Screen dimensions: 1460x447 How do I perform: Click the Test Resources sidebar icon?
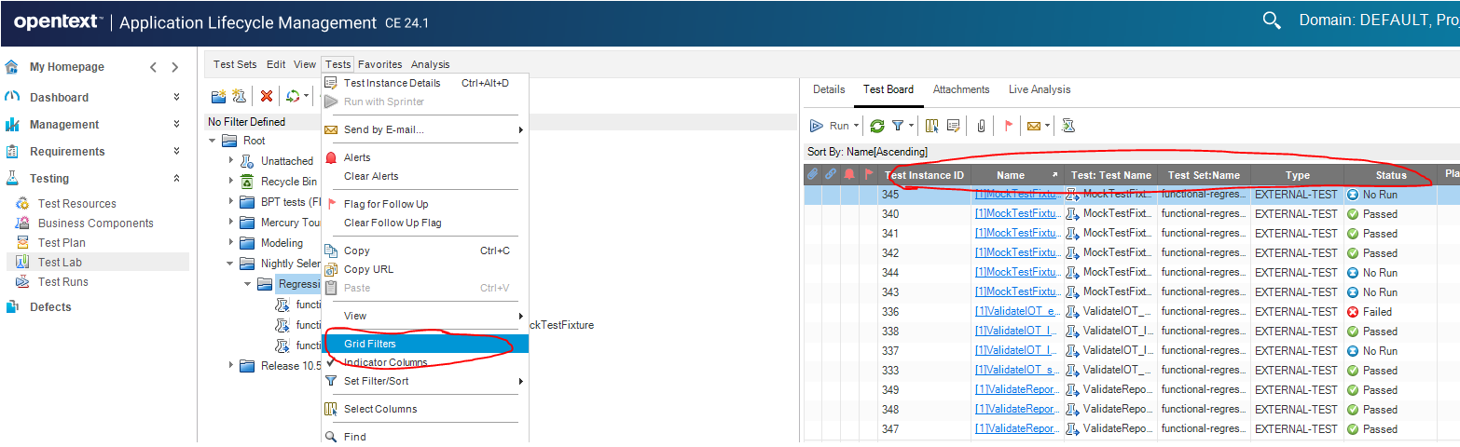tap(22, 204)
